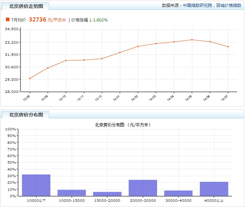
Task: Click the 13-08 x-axis label
Action: 26,98
